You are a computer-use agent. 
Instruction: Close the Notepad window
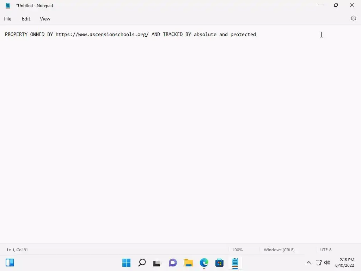(x=352, y=5)
